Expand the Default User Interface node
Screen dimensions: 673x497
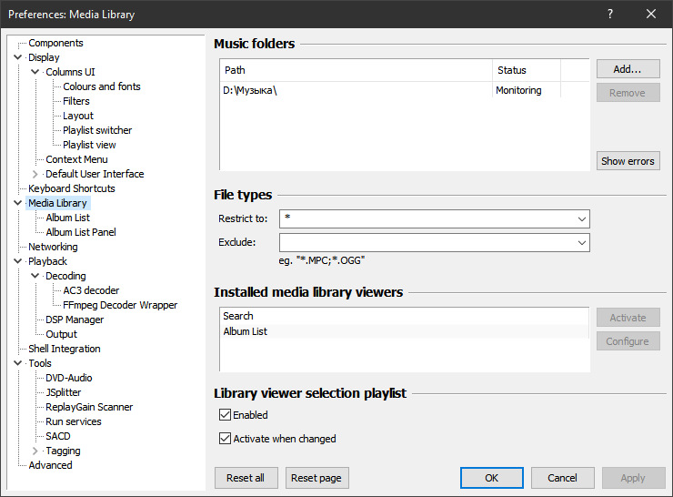tap(35, 174)
